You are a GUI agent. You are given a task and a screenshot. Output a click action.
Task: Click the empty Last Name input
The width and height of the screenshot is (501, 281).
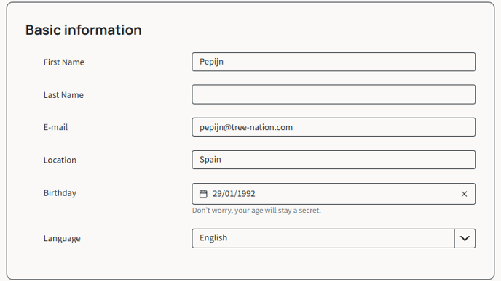coord(334,94)
